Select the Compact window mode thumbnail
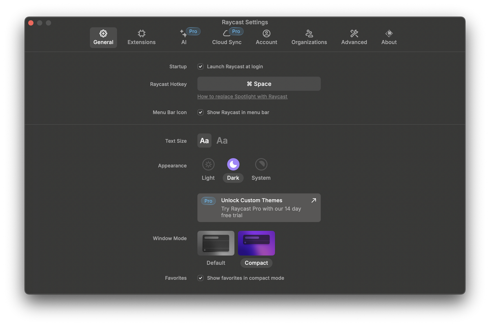This screenshot has width=490, height=327. coord(256,243)
